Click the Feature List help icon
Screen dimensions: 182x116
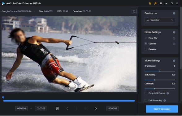click(174, 13)
